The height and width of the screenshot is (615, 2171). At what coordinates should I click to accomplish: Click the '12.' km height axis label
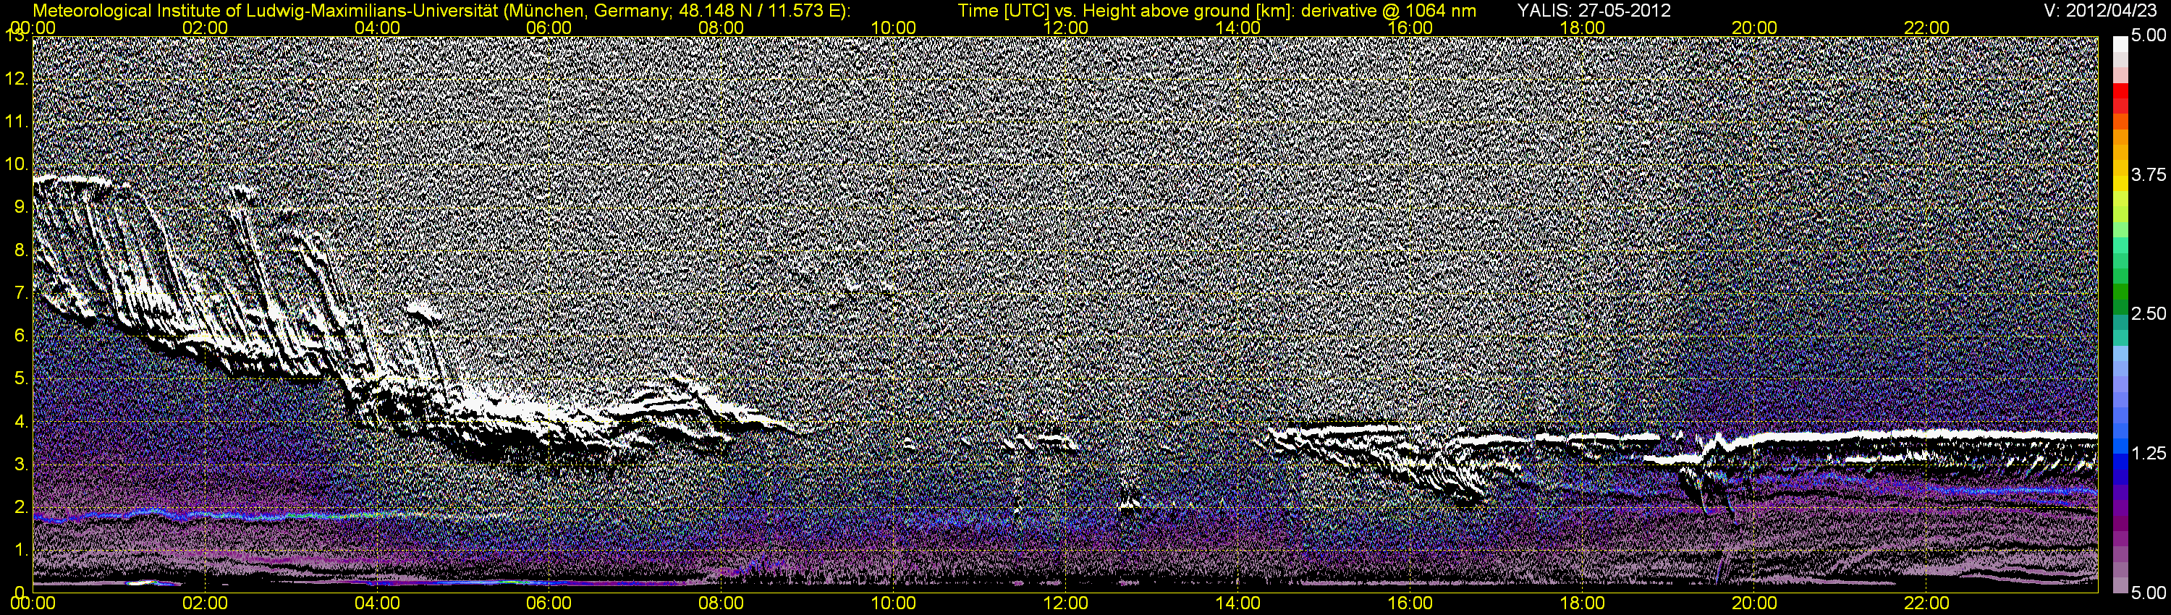pos(17,78)
